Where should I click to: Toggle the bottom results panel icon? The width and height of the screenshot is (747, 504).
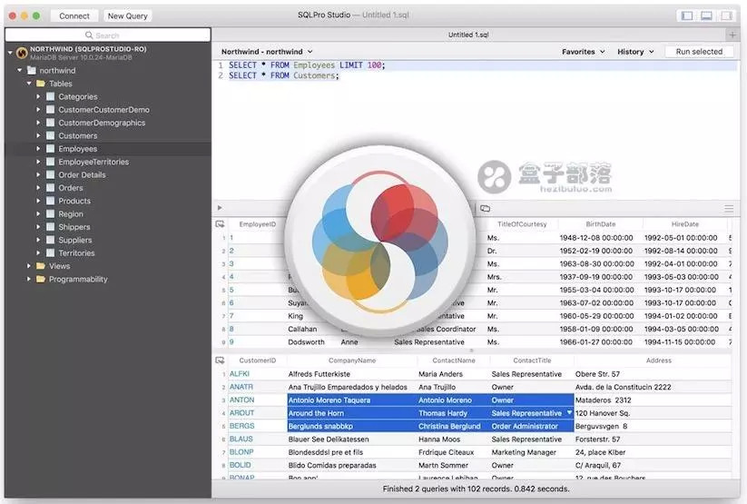(x=706, y=15)
